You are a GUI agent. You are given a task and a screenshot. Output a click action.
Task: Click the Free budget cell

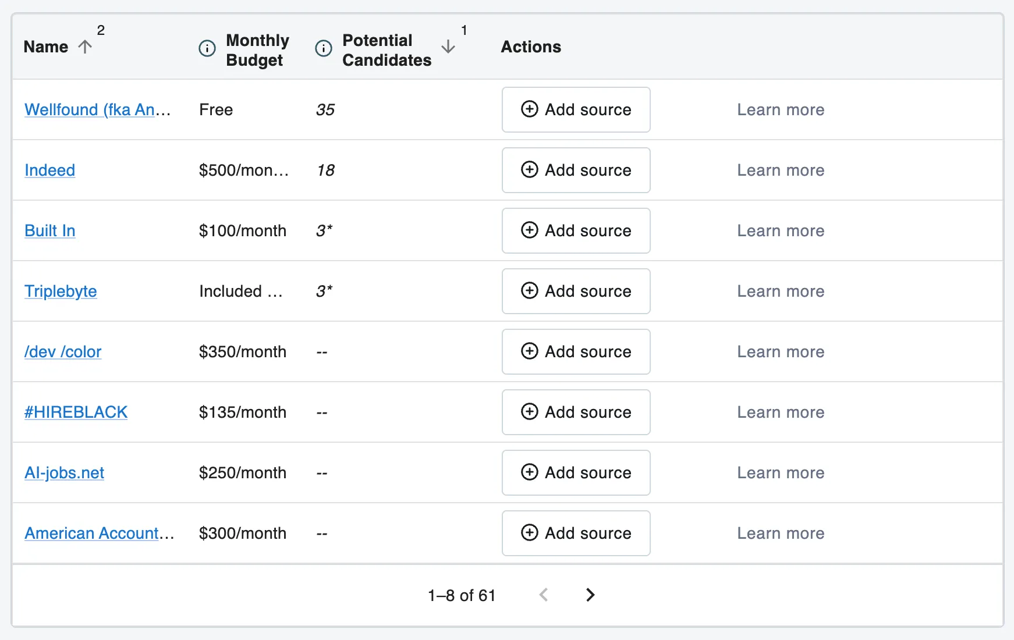[216, 109]
